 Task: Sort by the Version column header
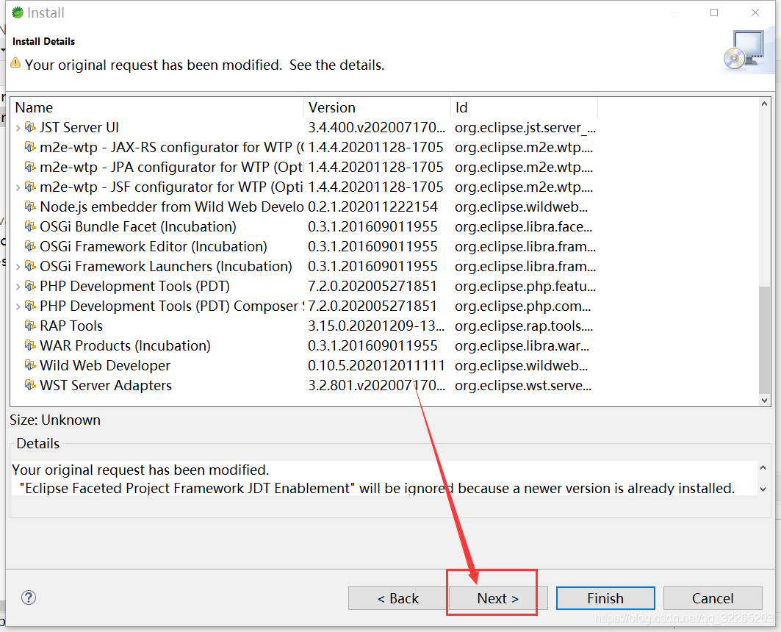(377, 107)
